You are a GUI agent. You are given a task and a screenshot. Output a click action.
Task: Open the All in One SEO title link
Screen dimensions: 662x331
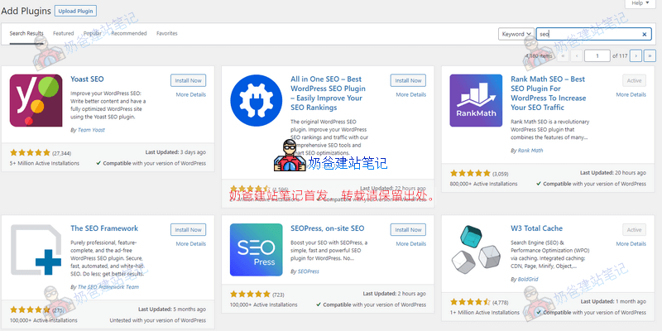point(328,94)
